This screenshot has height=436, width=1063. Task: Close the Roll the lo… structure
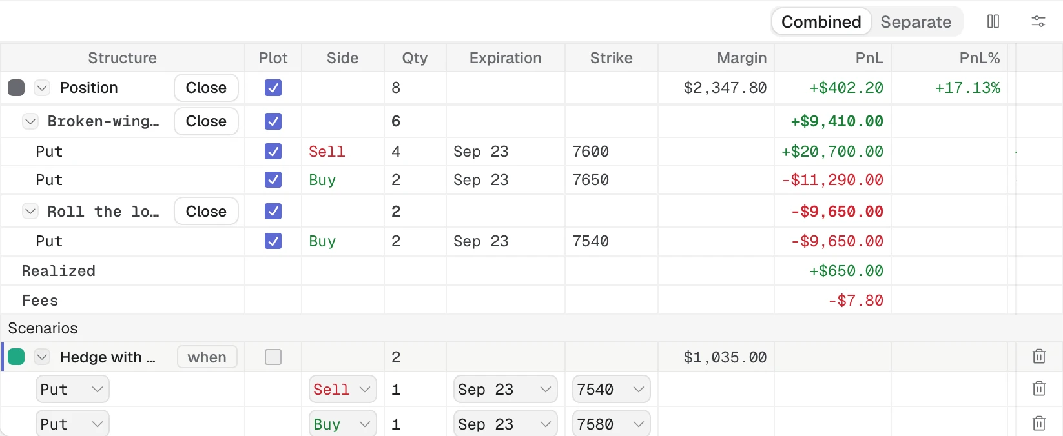(206, 212)
